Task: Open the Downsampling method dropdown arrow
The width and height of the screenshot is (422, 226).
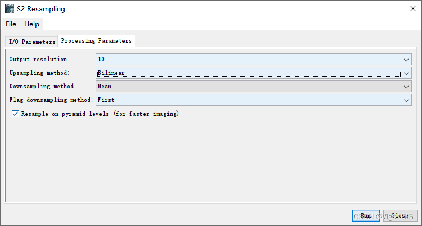Action: [x=406, y=87]
